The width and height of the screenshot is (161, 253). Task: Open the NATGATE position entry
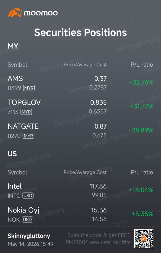tap(81, 131)
